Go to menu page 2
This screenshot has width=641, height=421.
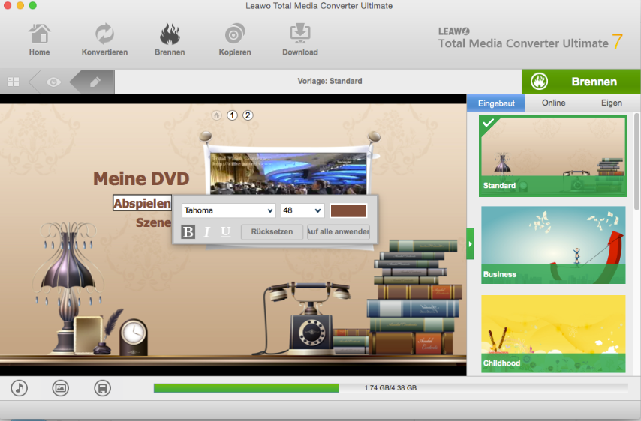pos(248,115)
